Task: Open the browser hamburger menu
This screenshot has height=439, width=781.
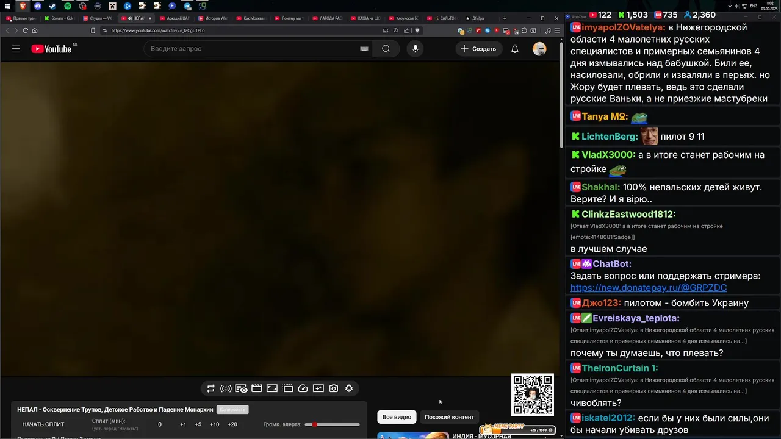Action: click(557, 30)
